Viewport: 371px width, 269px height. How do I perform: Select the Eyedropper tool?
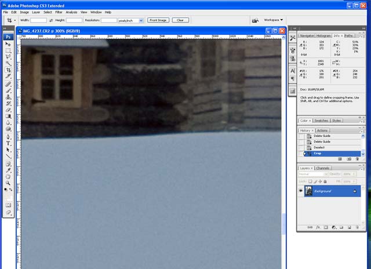point(9,169)
